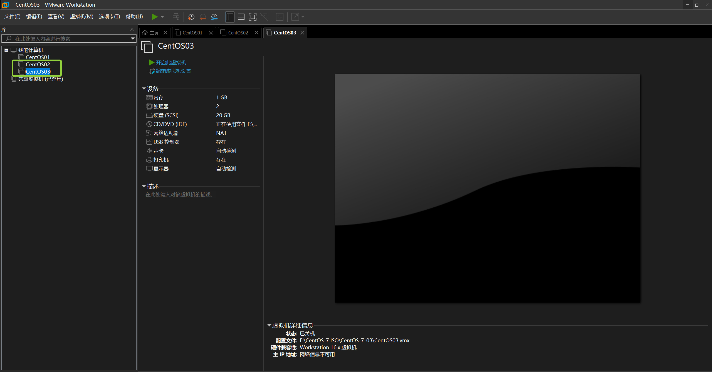The image size is (712, 372).
Task: Open the snapshot manager wrench icon
Action: pos(214,17)
